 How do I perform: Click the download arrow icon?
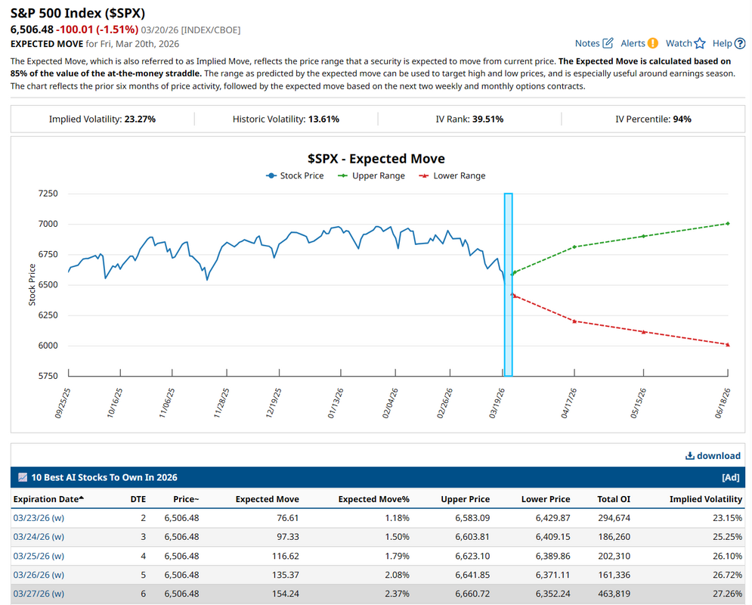click(x=689, y=455)
